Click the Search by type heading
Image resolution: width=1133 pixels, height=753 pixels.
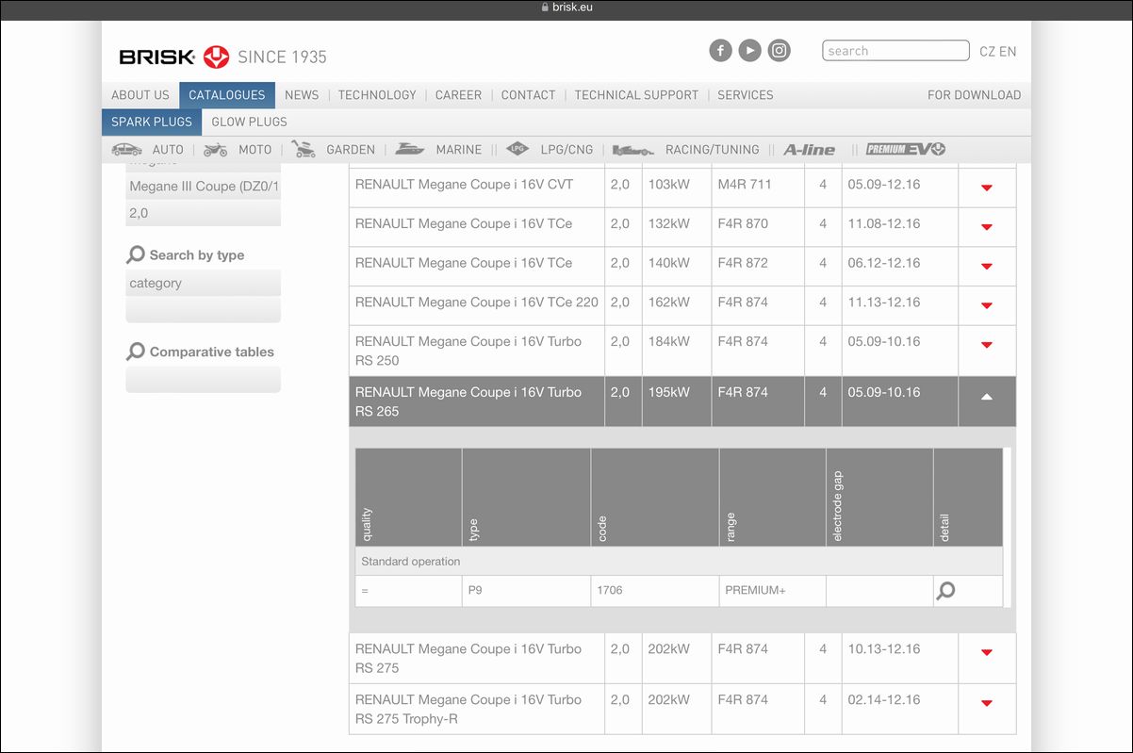click(x=196, y=255)
